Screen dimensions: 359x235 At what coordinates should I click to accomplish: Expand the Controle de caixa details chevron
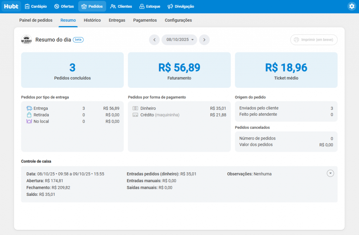pyautogui.click(x=330, y=173)
